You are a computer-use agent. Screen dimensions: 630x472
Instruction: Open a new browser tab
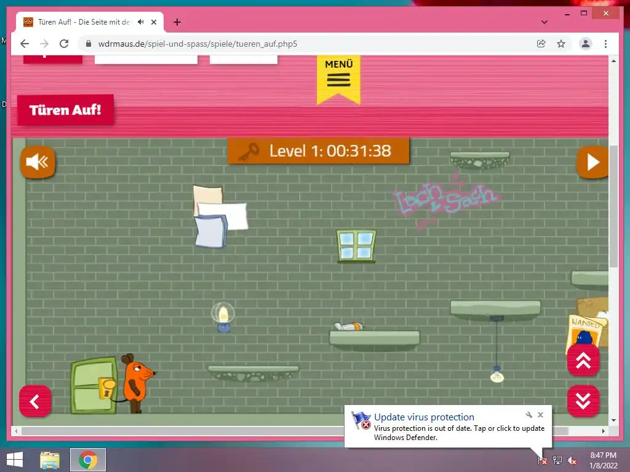177,22
